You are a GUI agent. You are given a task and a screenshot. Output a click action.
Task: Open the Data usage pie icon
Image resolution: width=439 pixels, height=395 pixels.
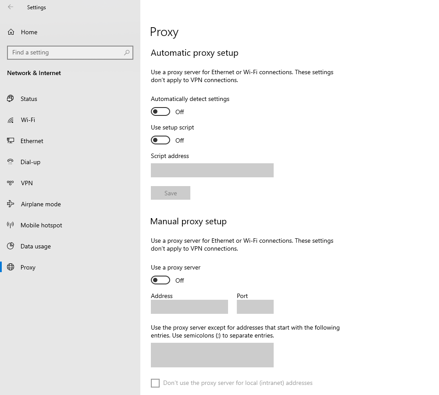11,246
